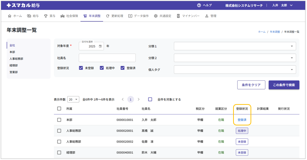The height and width of the screenshot is (160, 307).
Task: Switch to the 社会保険 tab
Action: click(69, 16)
